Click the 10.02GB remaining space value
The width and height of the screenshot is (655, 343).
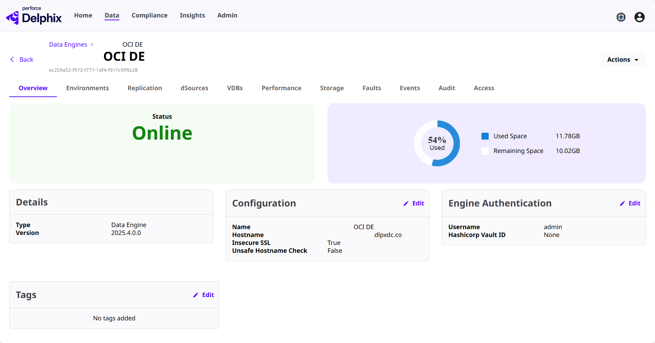tap(568, 151)
